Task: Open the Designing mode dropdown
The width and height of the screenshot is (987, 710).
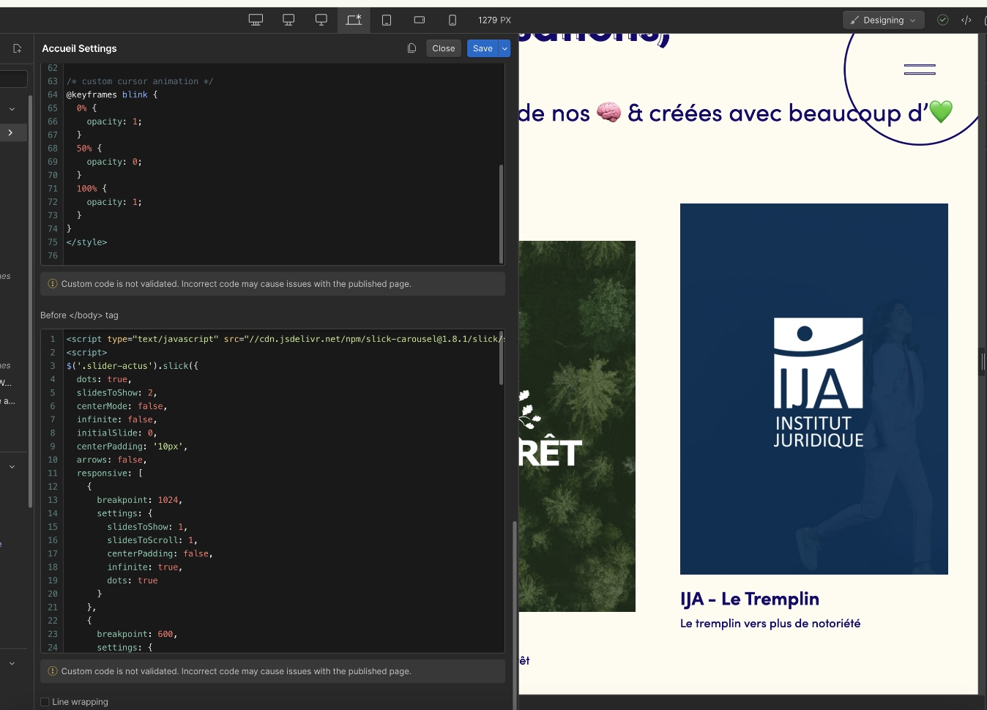Action: pyautogui.click(x=883, y=20)
